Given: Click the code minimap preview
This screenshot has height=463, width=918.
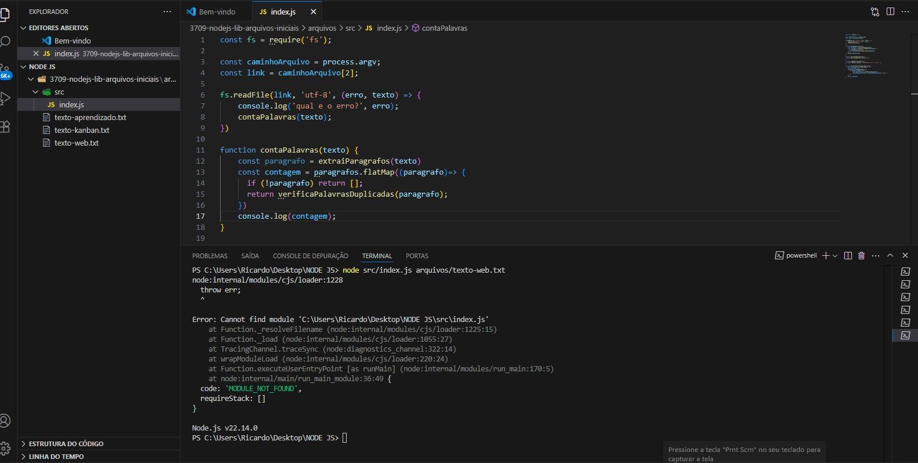Looking at the screenshot, I should [x=866, y=55].
